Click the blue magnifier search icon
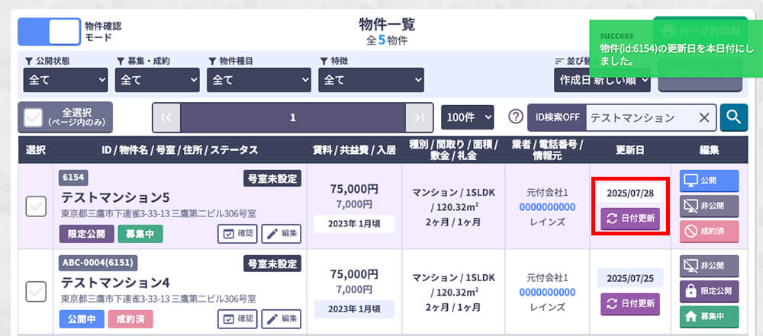Screen dimensions: 763x336 click(x=734, y=117)
